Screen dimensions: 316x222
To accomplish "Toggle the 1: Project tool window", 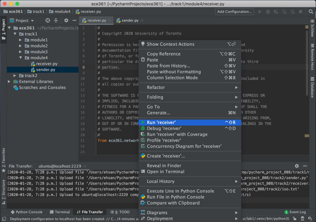I will point(3,29).
